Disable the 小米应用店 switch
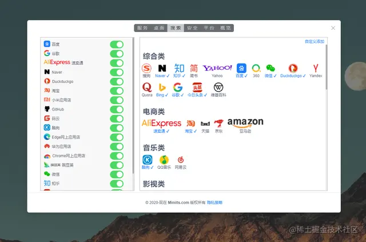This screenshot has height=242, width=366. coord(117,100)
